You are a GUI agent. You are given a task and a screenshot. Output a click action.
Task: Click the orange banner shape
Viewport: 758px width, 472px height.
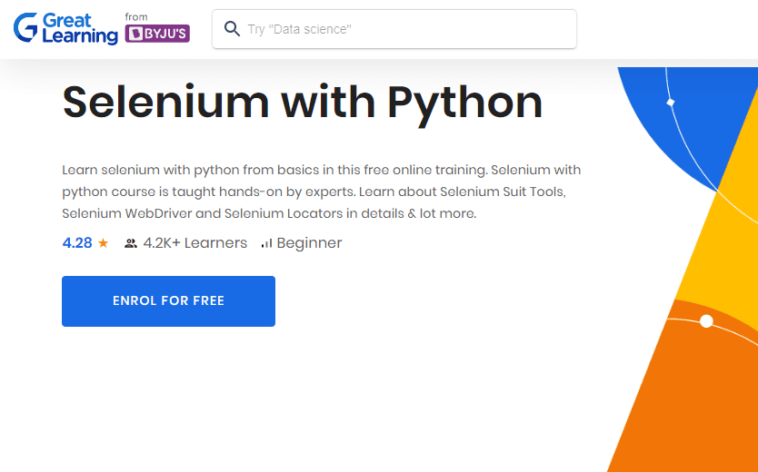point(691,399)
